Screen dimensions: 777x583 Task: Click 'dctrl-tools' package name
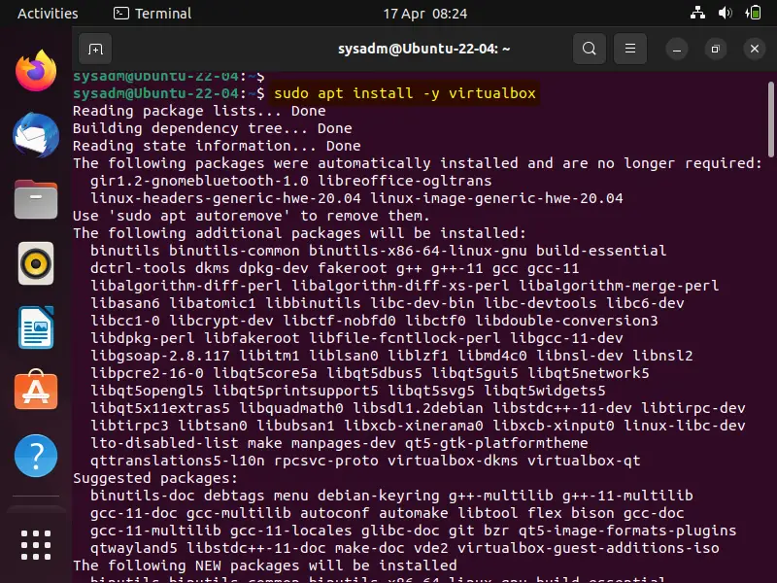click(x=138, y=268)
